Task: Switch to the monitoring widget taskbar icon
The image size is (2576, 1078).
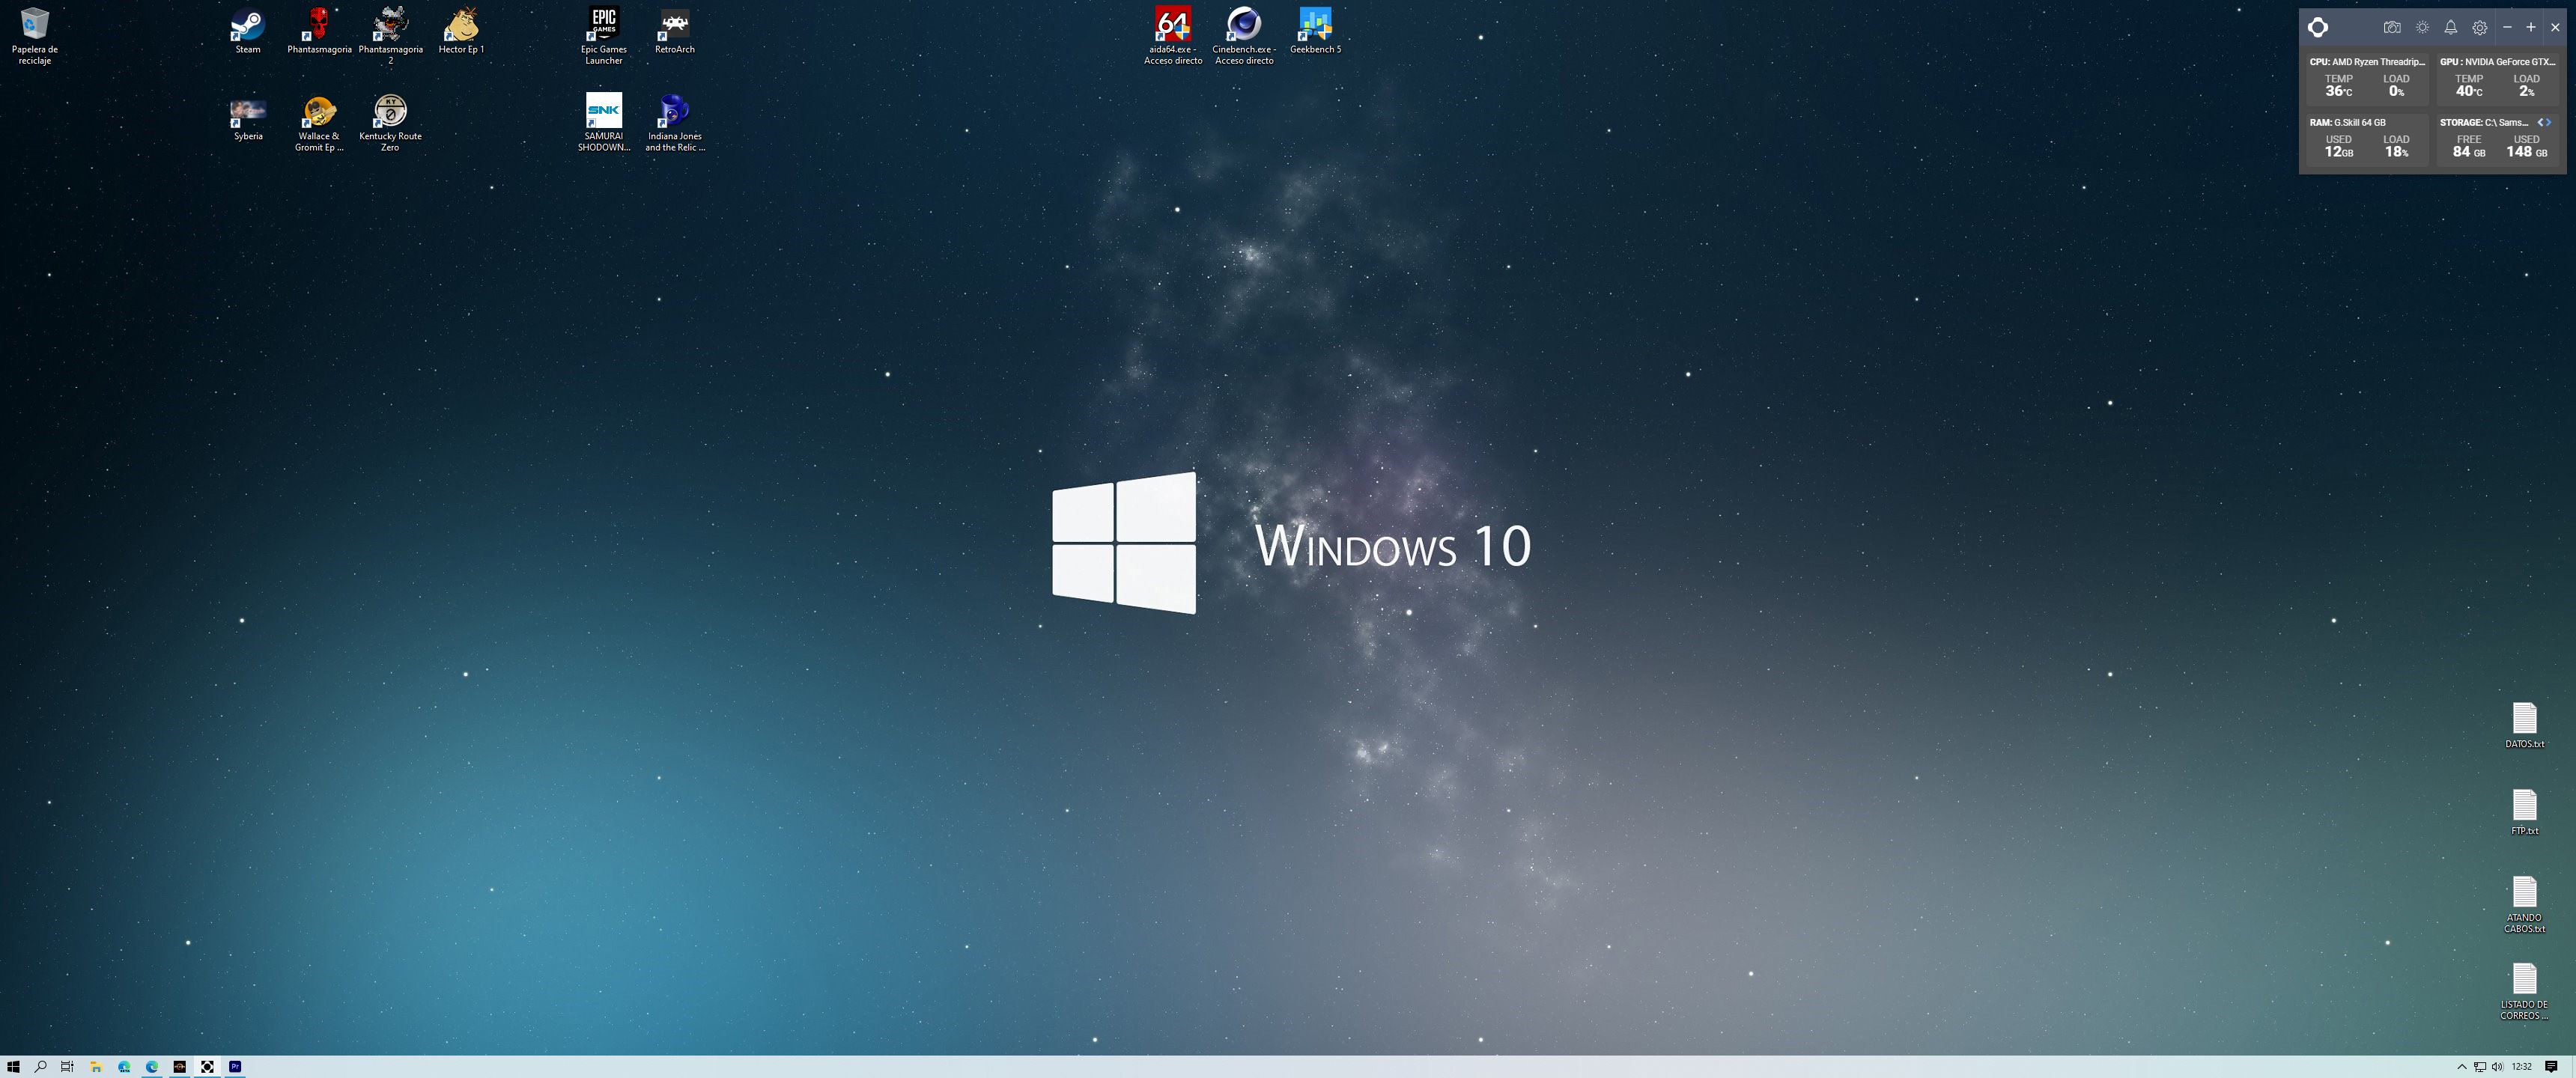Action: tap(207, 1066)
